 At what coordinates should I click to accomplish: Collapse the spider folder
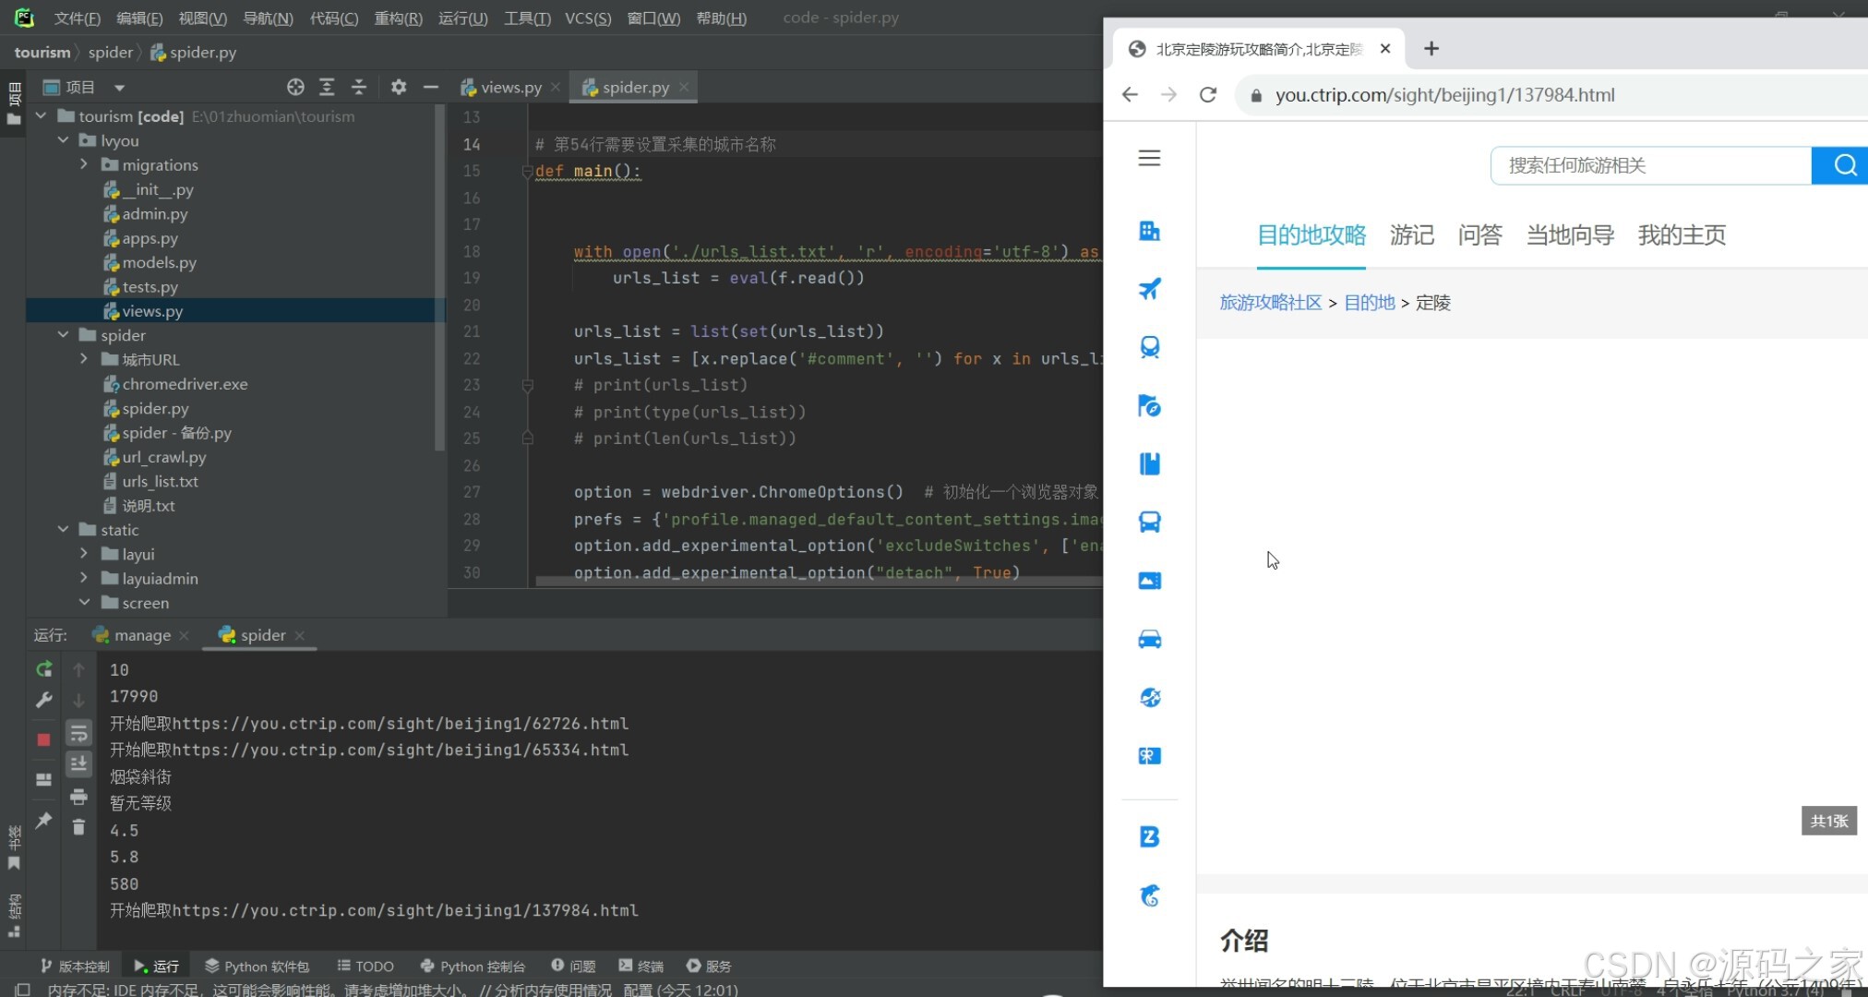[63, 334]
